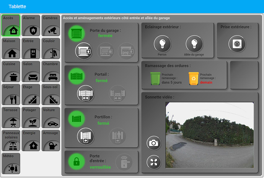
Task: Click the video doorbell camera image
Action: pyautogui.click(x=209, y=136)
